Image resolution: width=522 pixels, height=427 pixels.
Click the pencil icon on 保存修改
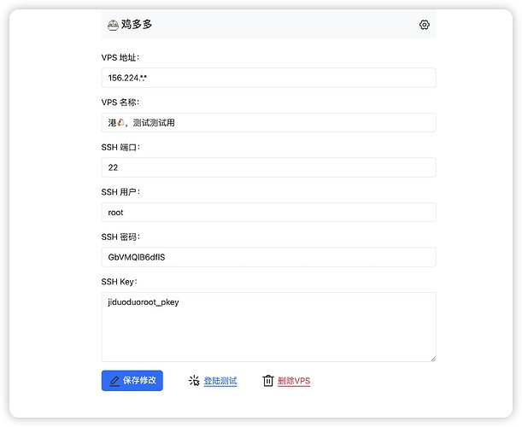[x=114, y=380]
